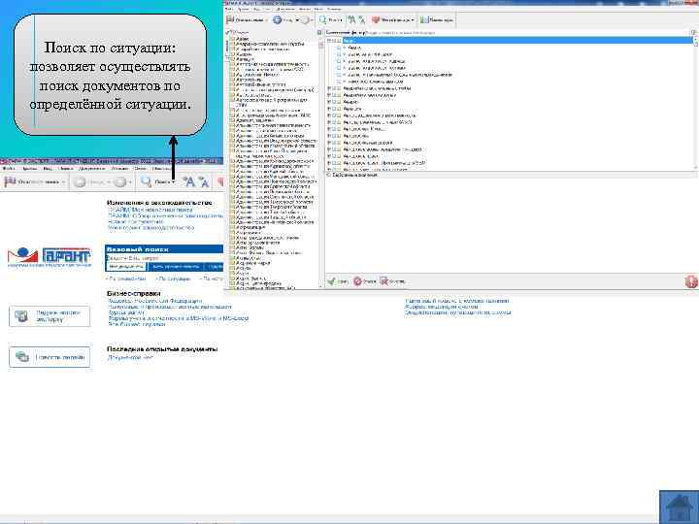Open the Налоговые и производственные календари link

[x=170, y=307]
